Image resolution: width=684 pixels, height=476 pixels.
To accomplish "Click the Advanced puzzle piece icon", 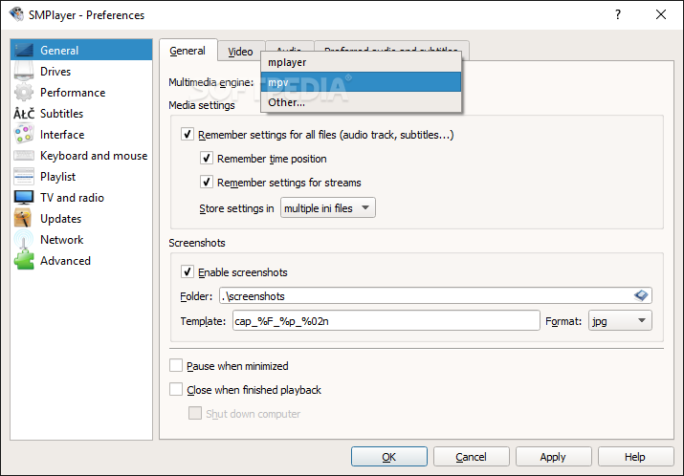I will point(24,261).
